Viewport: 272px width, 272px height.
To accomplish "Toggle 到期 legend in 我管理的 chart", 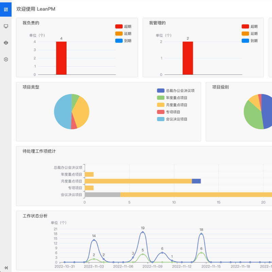I will pos(249,41).
